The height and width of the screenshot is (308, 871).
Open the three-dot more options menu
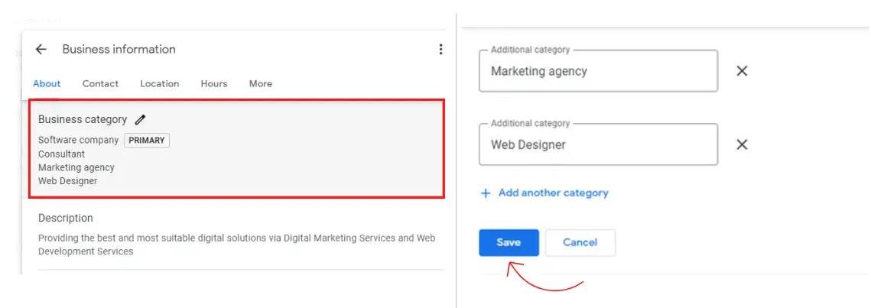[x=440, y=50]
